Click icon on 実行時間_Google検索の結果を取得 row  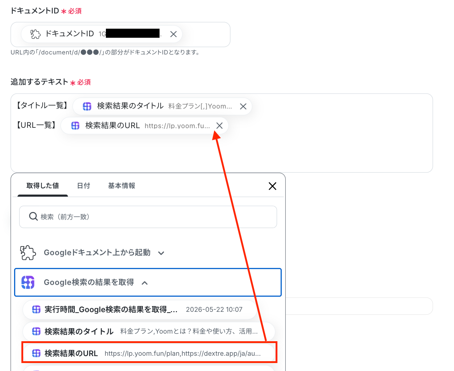coord(36,309)
